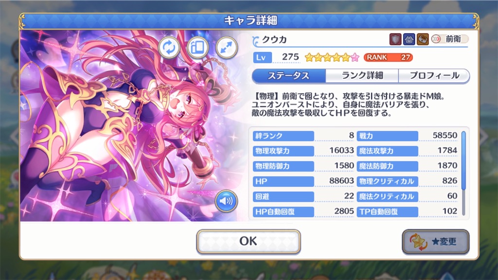Tap the rotate/refresh artwork icon
The width and height of the screenshot is (498, 280).
(169, 48)
